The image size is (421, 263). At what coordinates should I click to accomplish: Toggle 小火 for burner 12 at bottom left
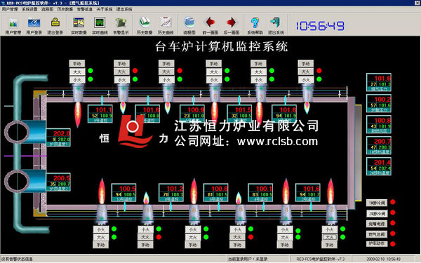101,229
